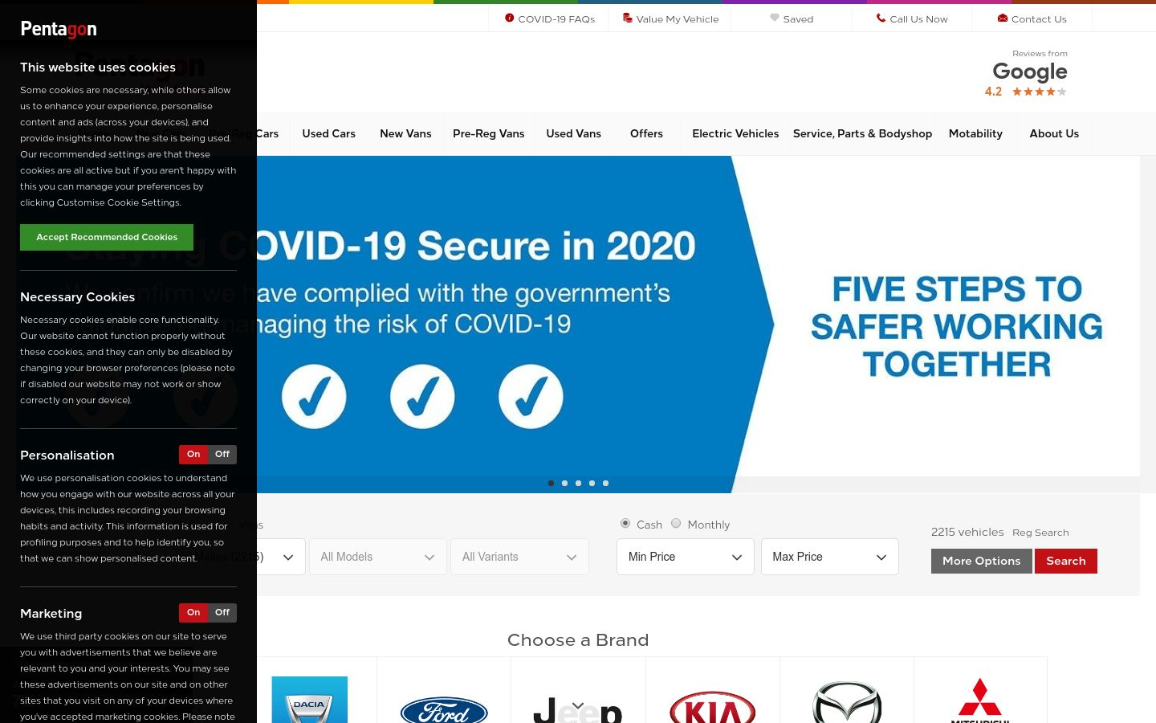Select the Mazda brand logo
This screenshot has width=1156, height=723.
(x=847, y=702)
